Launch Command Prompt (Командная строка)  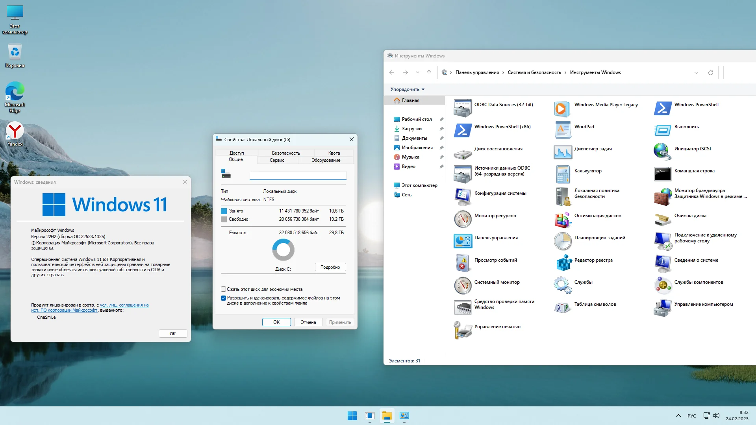[663, 174]
